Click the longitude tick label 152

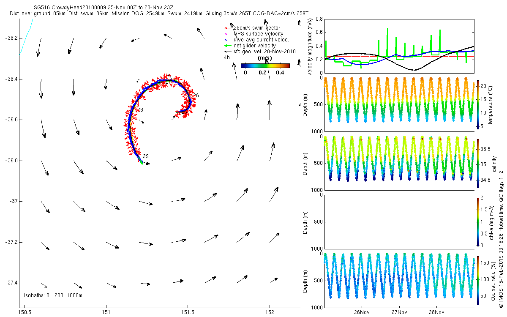[270, 312]
